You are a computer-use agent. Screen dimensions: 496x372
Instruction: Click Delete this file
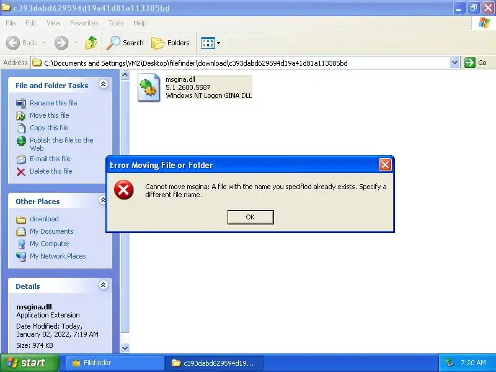tap(51, 171)
